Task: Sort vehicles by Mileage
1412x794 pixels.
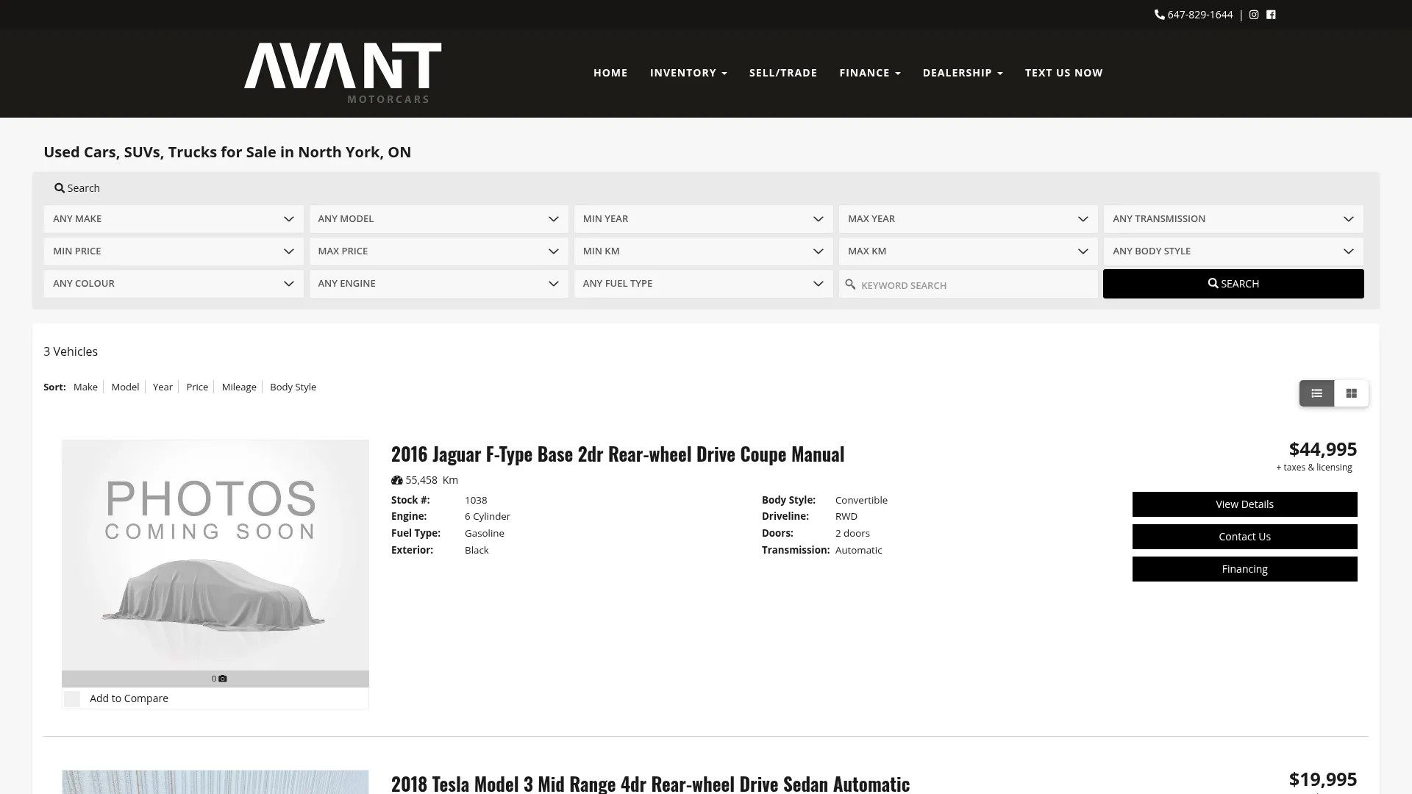Action: (239, 387)
